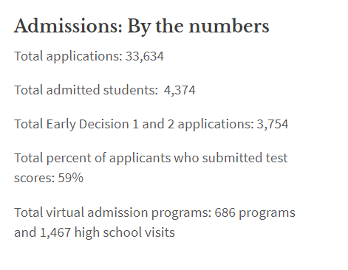Click the words 'submitted test'

point(245,158)
